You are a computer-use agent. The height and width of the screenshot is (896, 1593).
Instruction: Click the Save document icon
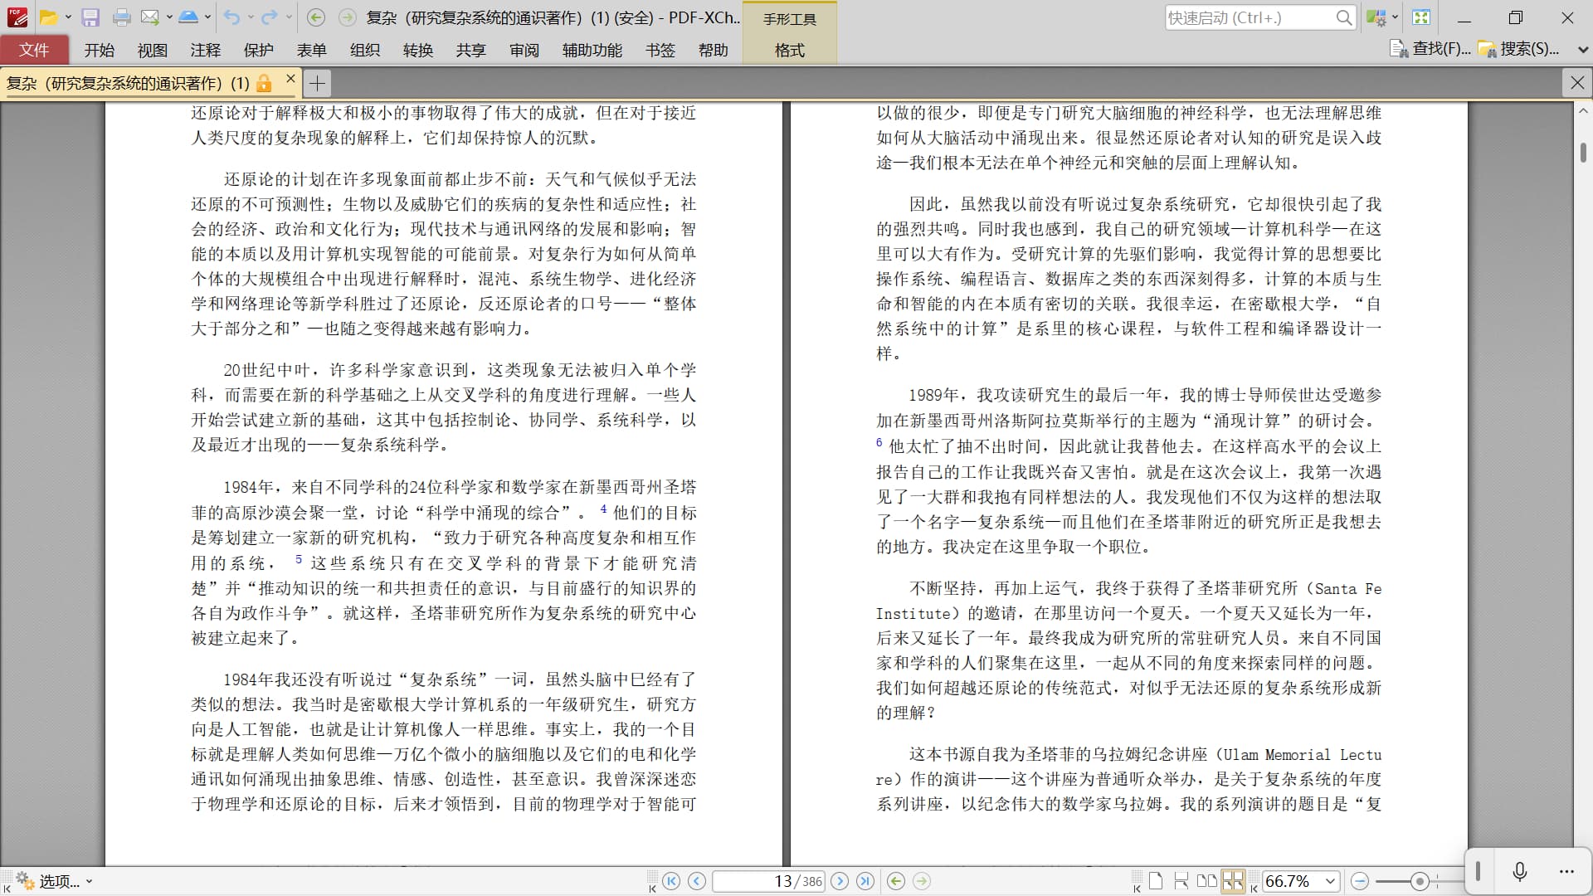tap(90, 17)
